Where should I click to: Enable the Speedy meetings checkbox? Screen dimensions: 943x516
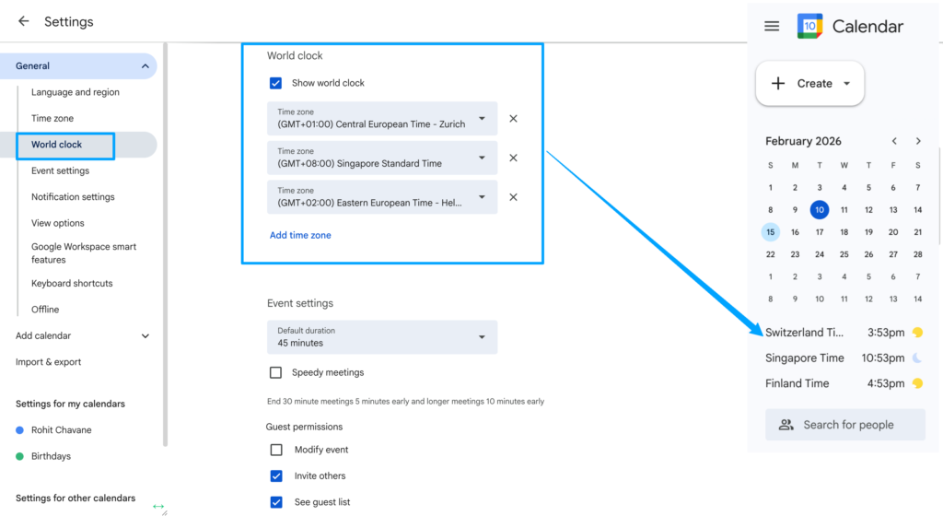tap(275, 372)
